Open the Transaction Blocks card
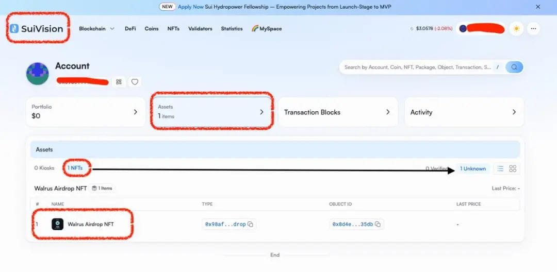Viewport: 557px width, 272px height. [x=338, y=112]
